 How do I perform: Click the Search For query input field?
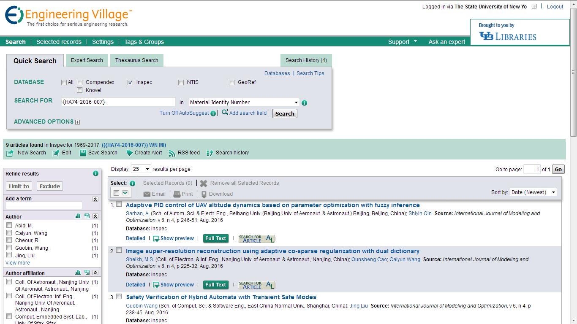coord(118,102)
